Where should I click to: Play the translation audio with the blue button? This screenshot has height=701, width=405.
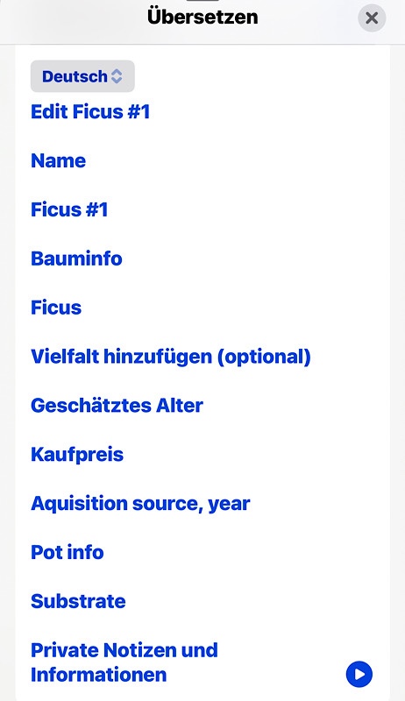pyautogui.click(x=359, y=674)
